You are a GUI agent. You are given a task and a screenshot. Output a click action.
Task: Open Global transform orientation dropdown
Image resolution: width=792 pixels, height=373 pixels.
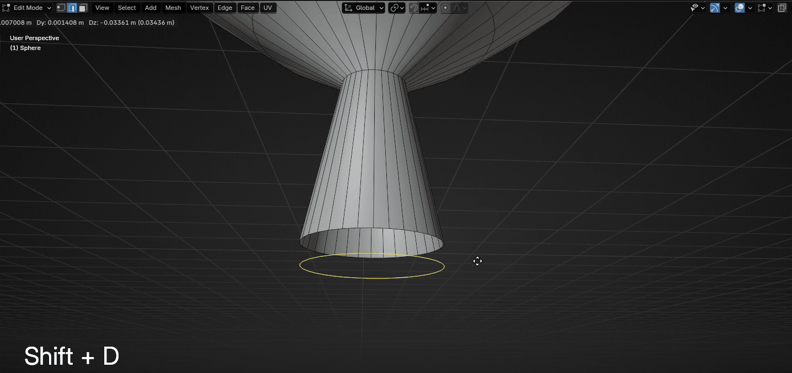tap(364, 8)
